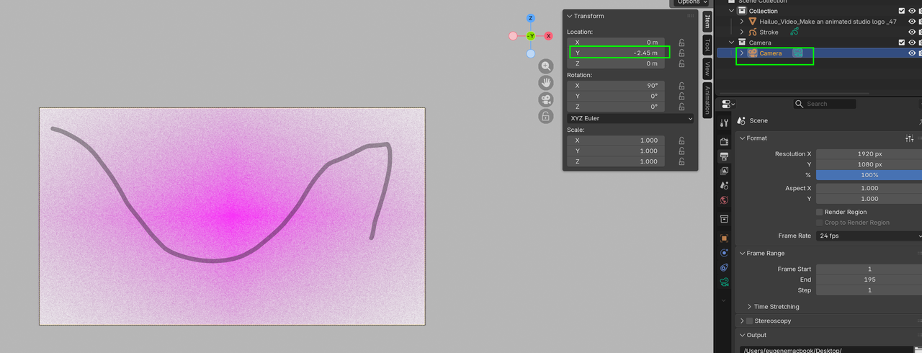Click the red X axis gizmo ball

(548, 36)
